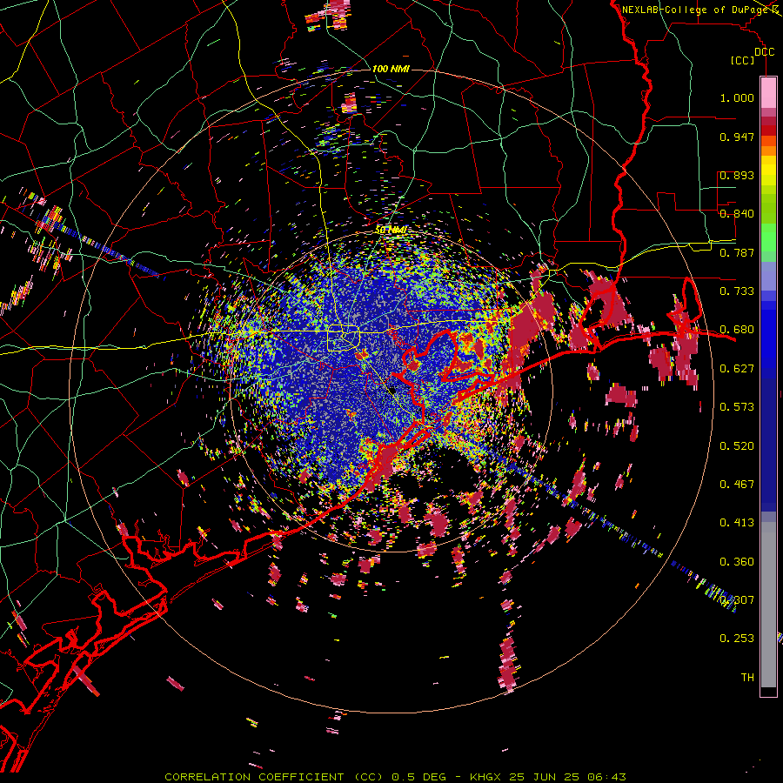Select the [CC] unit label above the scale

tap(742, 60)
